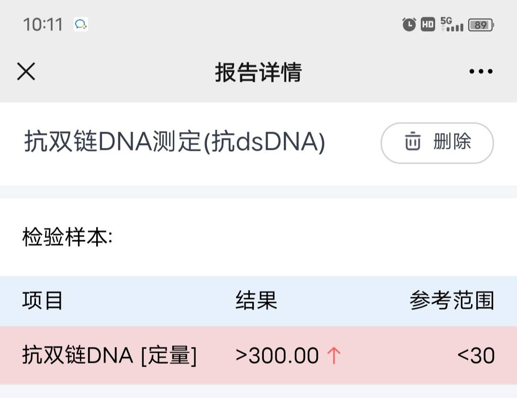The height and width of the screenshot is (402, 517).
Task: Tap the clock showing 10:11
Action: 43,24
